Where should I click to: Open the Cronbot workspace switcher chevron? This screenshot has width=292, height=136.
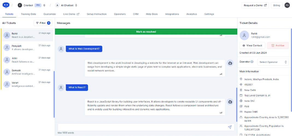coord(44,5)
